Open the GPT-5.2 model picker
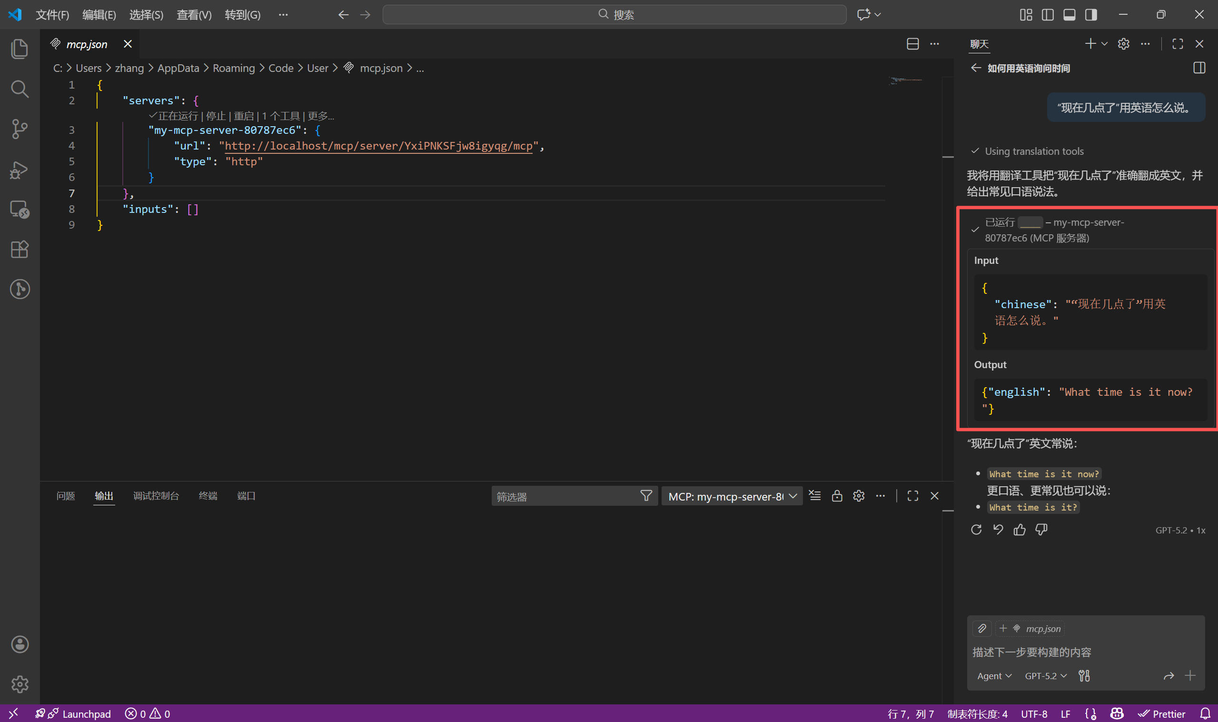Viewport: 1218px width, 722px height. pos(1045,676)
